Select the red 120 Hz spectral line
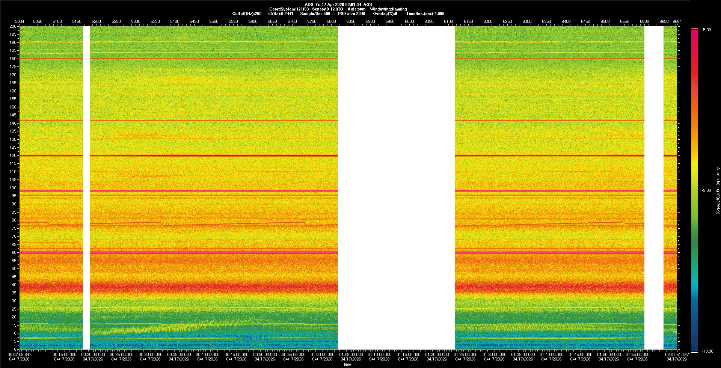 click(214, 155)
